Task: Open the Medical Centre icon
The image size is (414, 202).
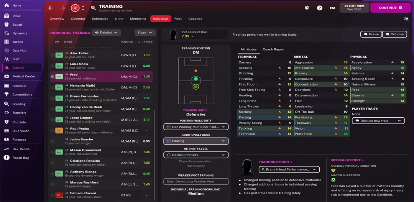Action: coord(7,76)
